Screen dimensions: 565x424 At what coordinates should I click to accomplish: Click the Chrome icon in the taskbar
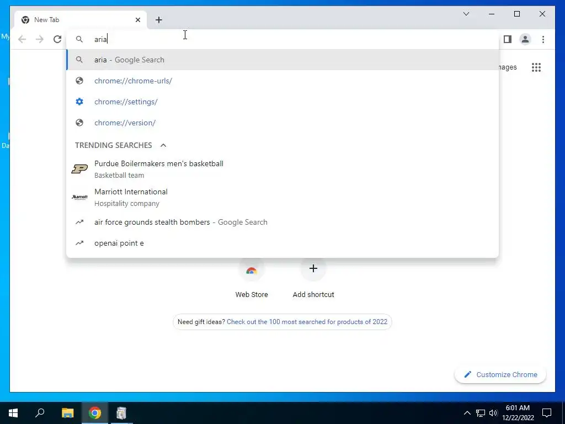(x=95, y=413)
